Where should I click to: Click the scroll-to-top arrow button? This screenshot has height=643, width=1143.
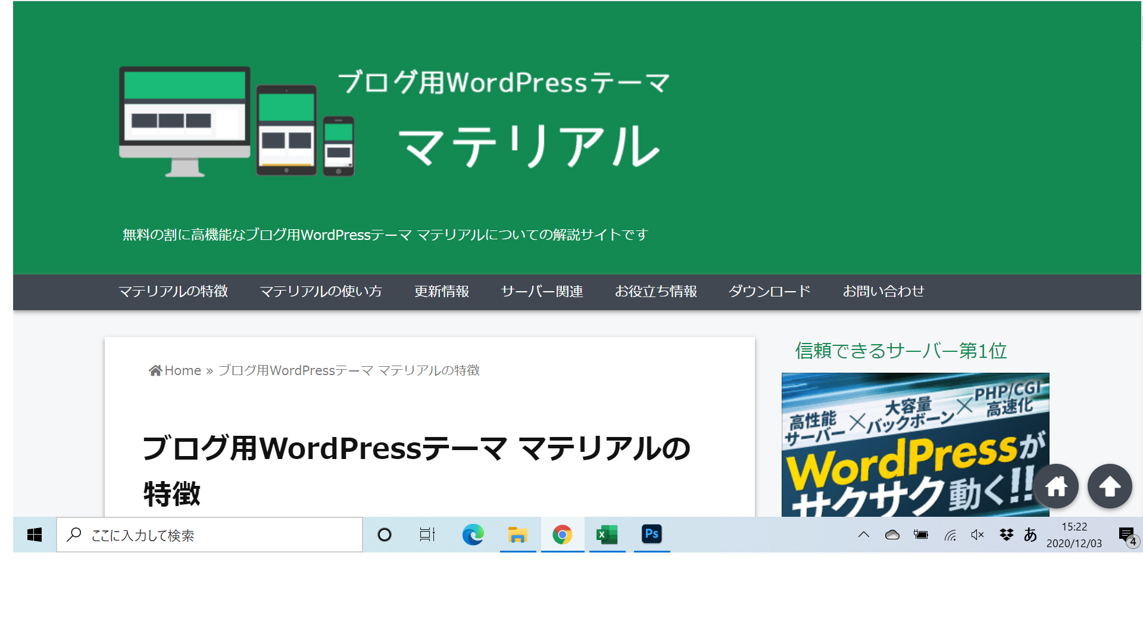[x=1110, y=486]
